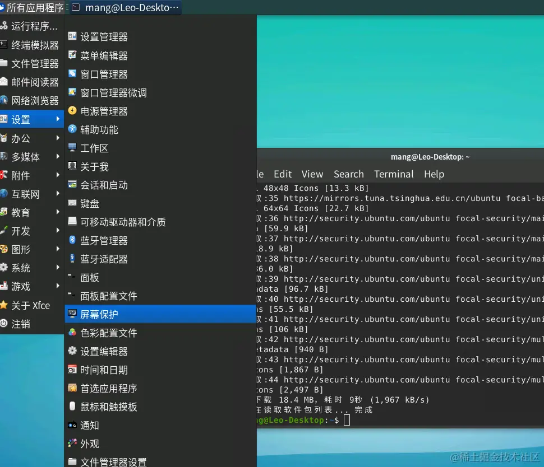
Task: Open the Terminal menu in the terminal window
Action: coord(394,174)
